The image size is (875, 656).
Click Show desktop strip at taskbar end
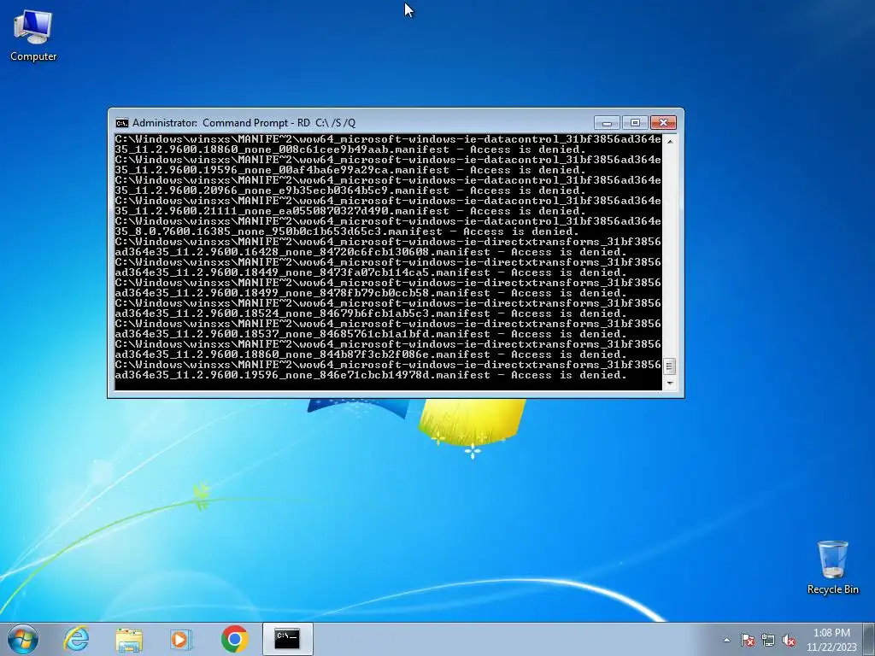click(869, 639)
